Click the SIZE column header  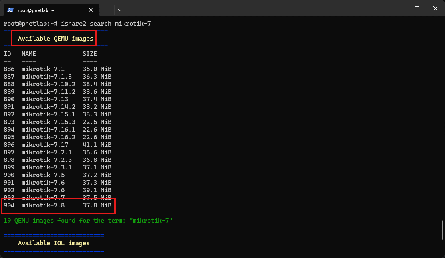(x=90, y=54)
